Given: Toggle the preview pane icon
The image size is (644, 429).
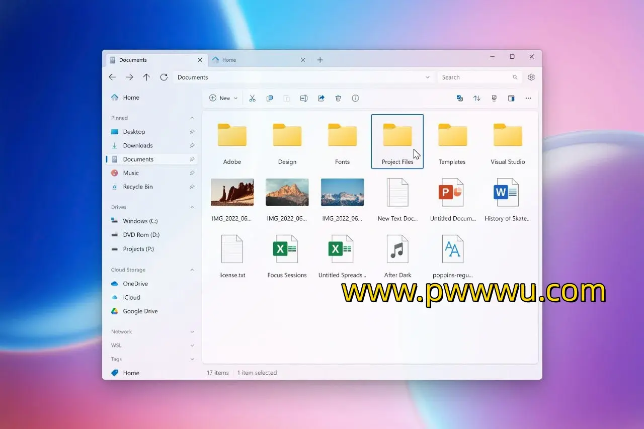Looking at the screenshot, I should point(511,99).
